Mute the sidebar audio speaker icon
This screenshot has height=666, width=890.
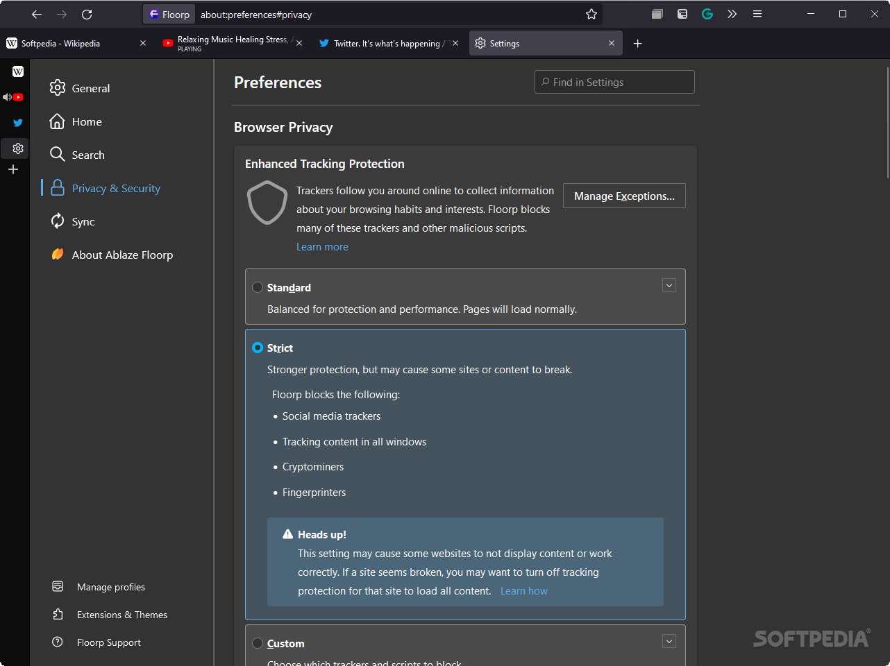6,97
